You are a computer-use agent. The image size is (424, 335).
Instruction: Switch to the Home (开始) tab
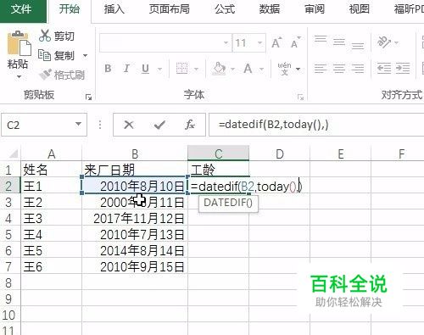(70, 9)
